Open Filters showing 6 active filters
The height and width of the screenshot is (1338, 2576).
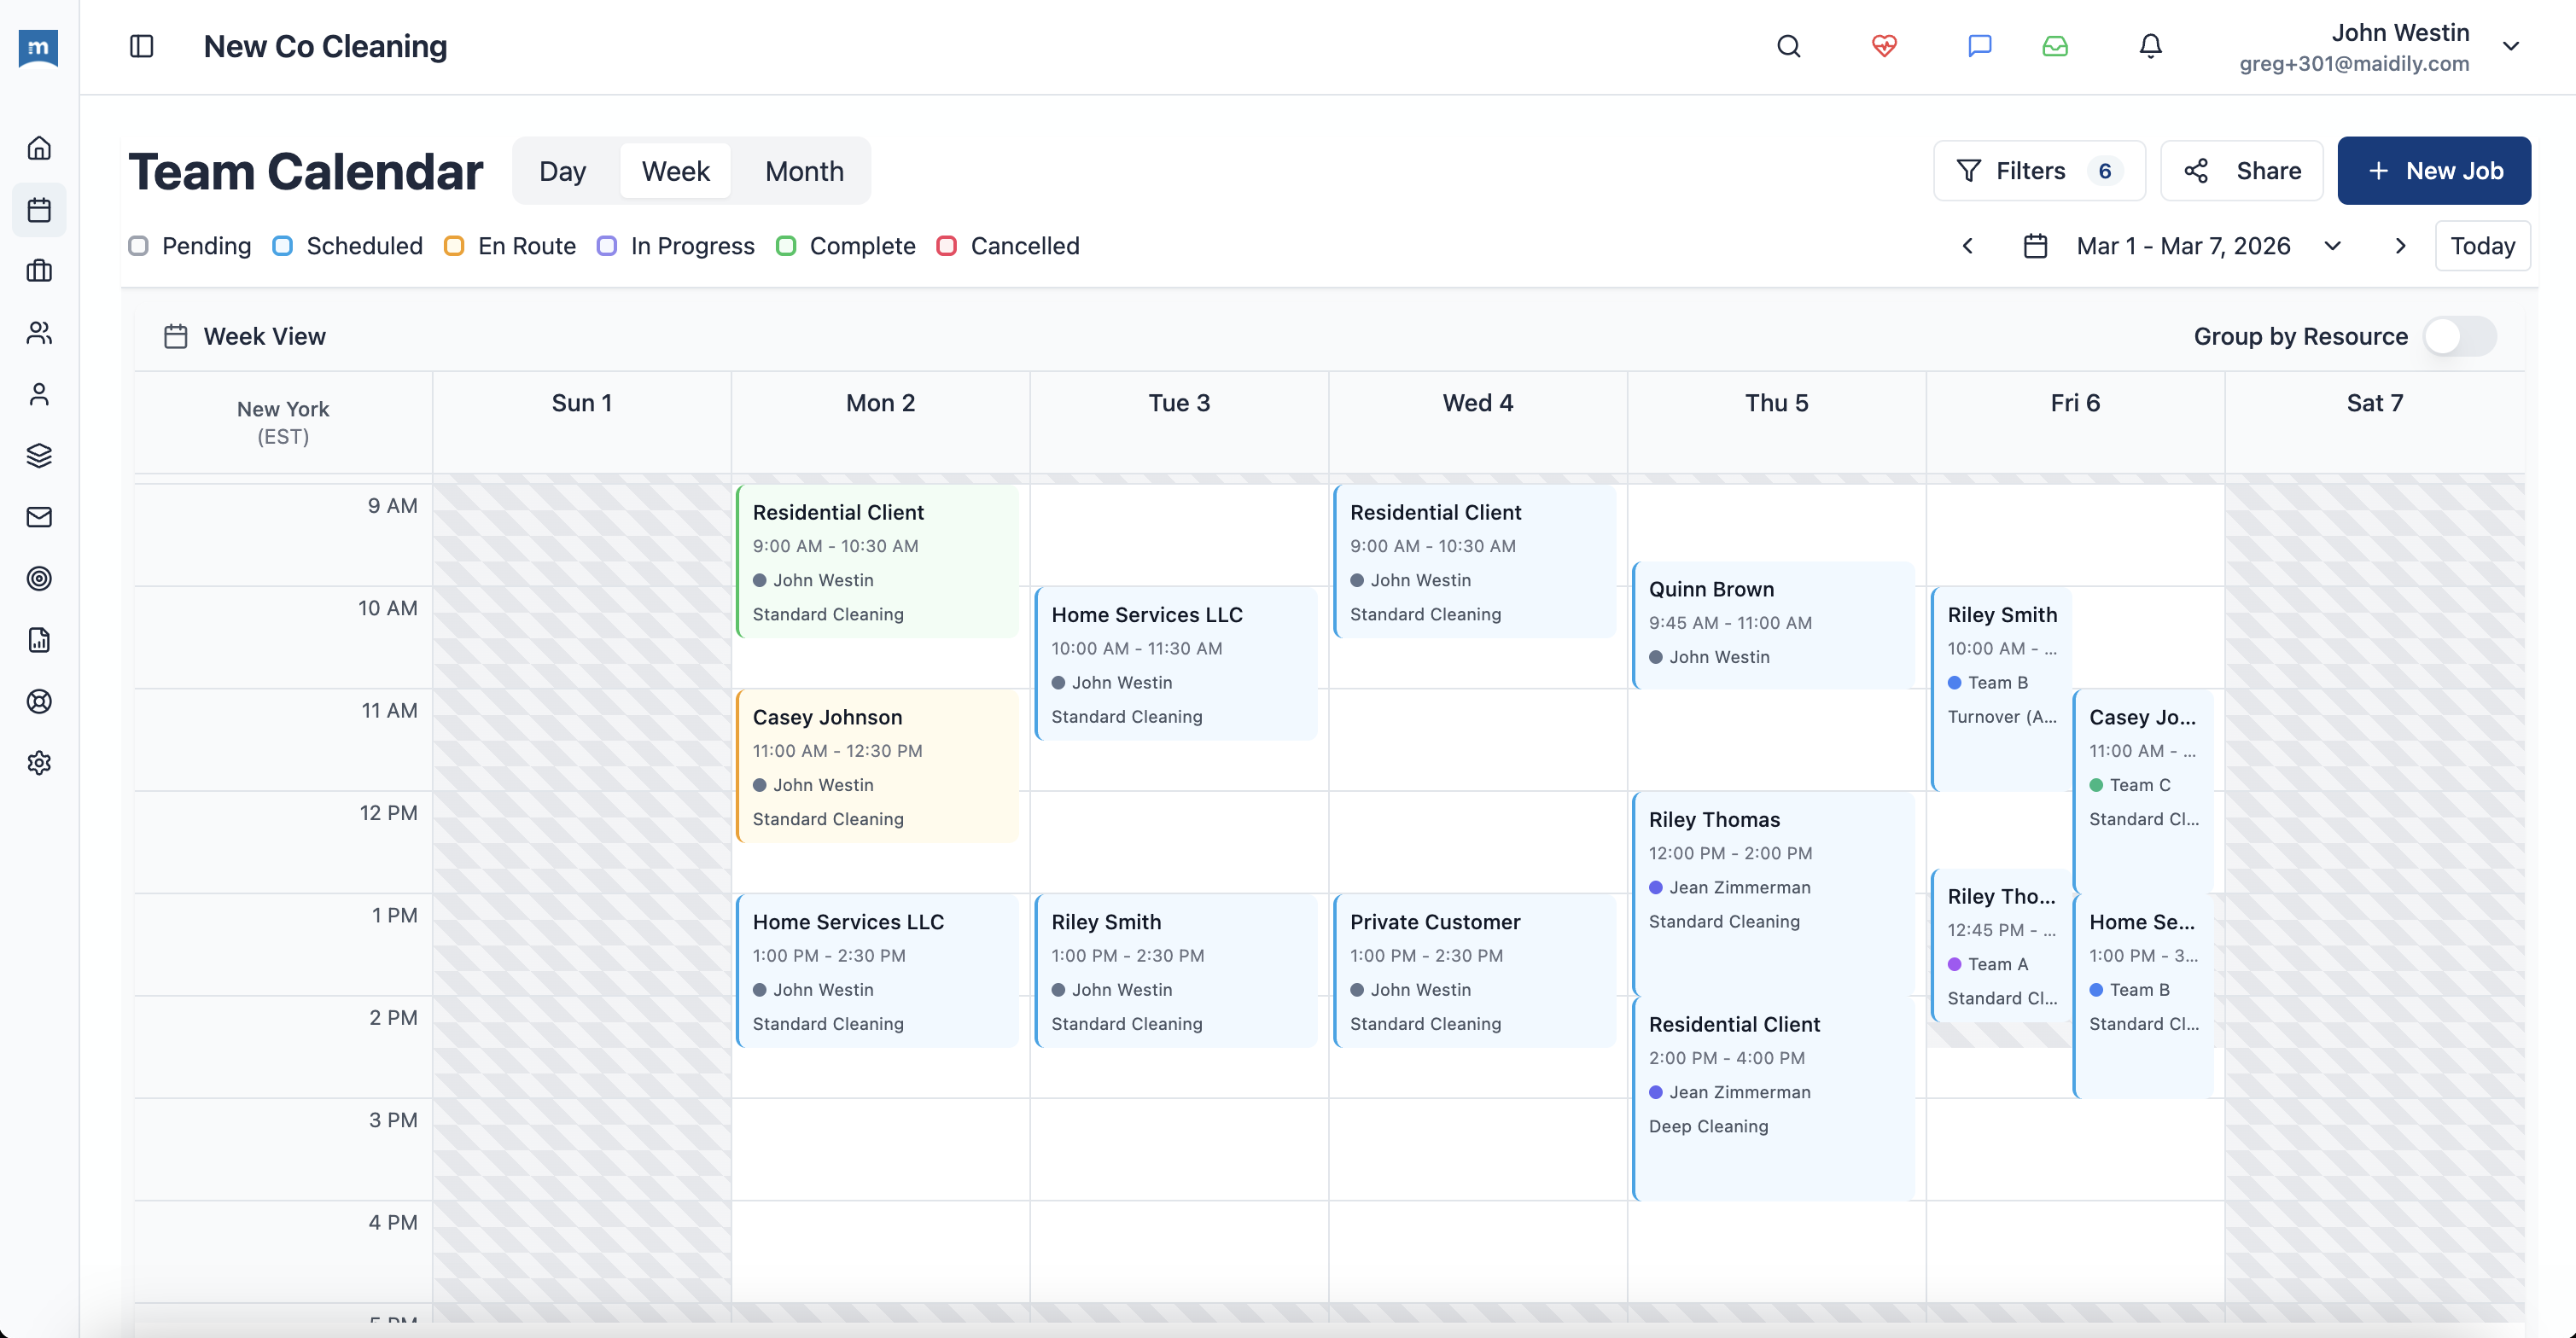[2039, 170]
